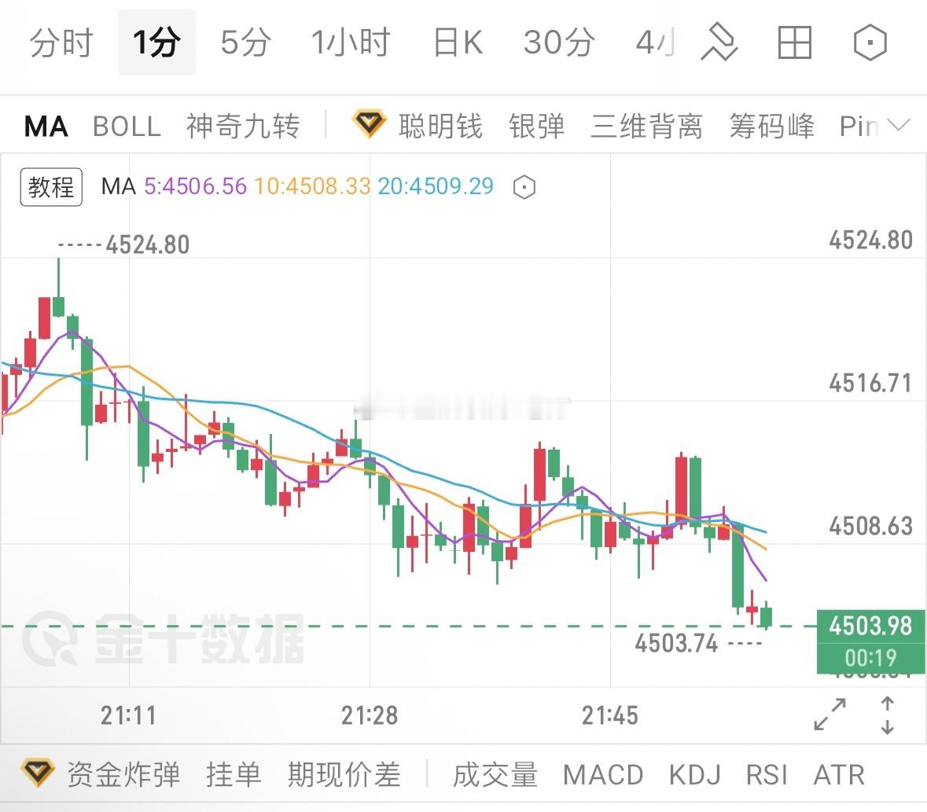Open chart settings hexagon icon at top
Viewport: 927px width, 812px height.
[870, 42]
